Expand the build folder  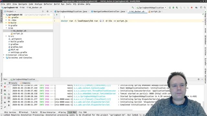tap(6, 23)
